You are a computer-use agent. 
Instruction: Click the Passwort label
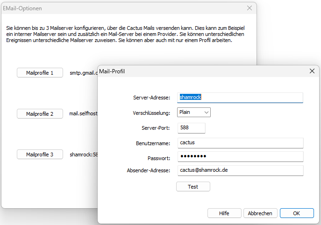tap(159, 158)
